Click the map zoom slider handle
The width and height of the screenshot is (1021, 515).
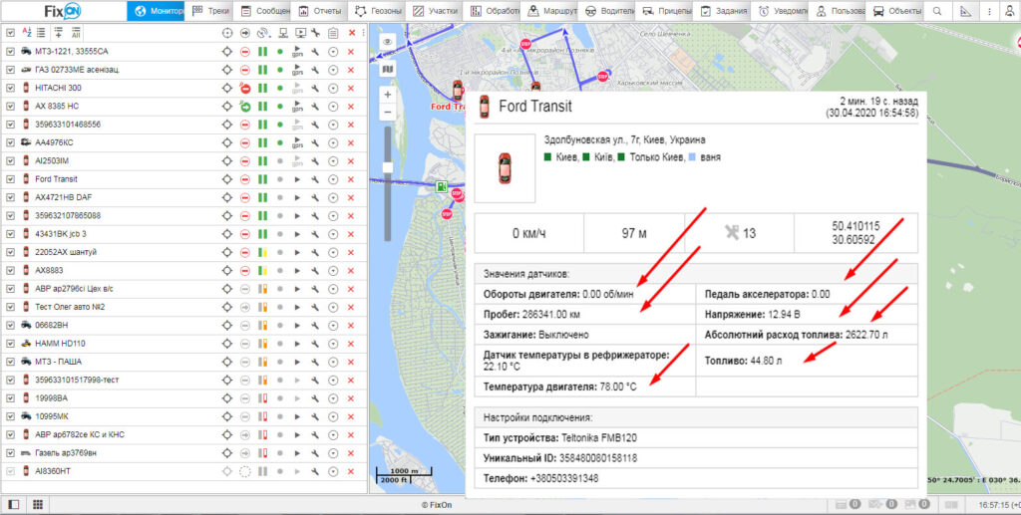pos(387,166)
